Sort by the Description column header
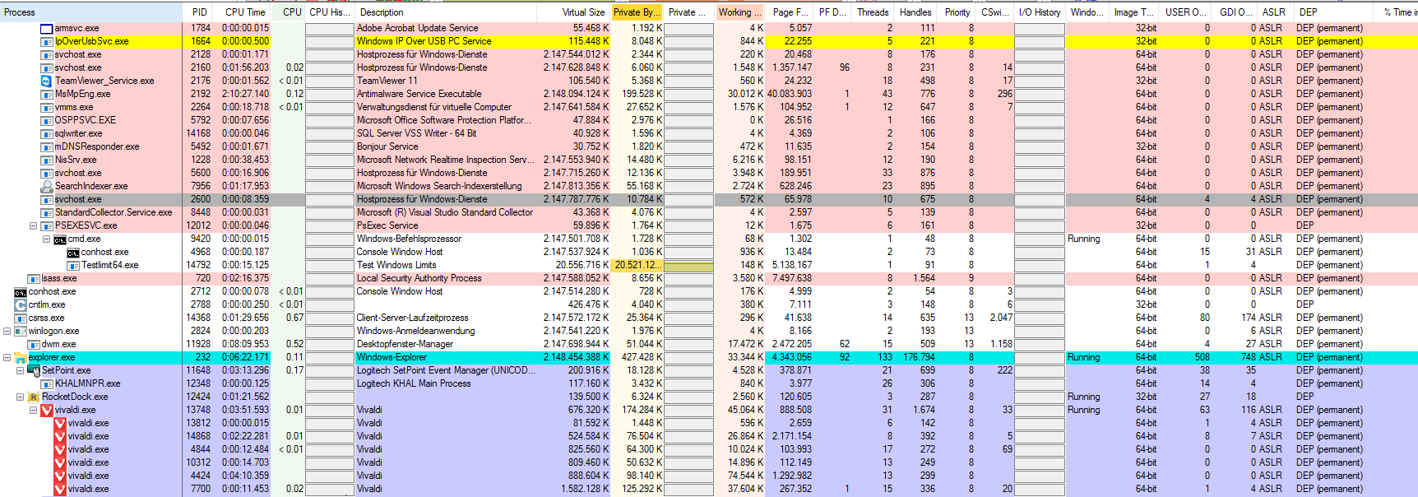Image resolution: width=1418 pixels, height=497 pixels. click(446, 12)
